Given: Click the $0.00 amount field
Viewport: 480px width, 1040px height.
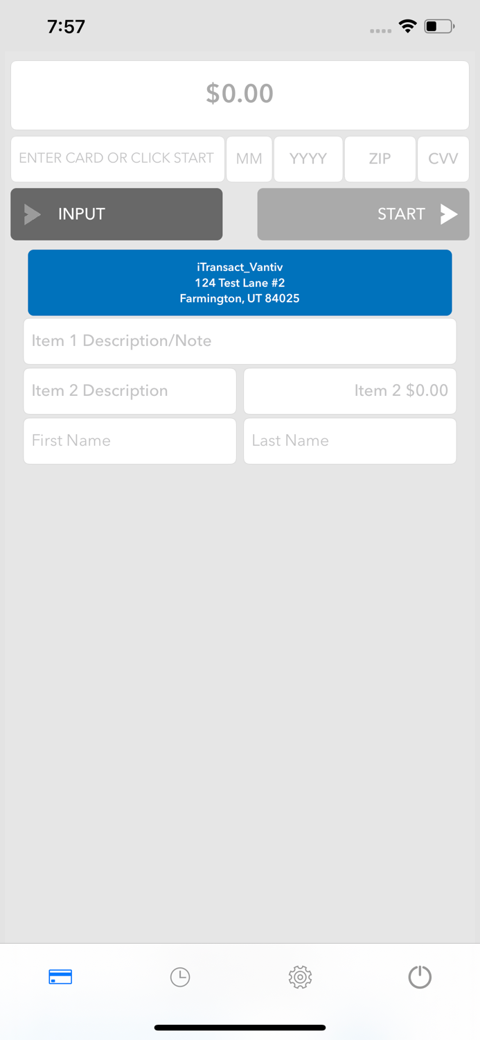Looking at the screenshot, I should point(240,94).
